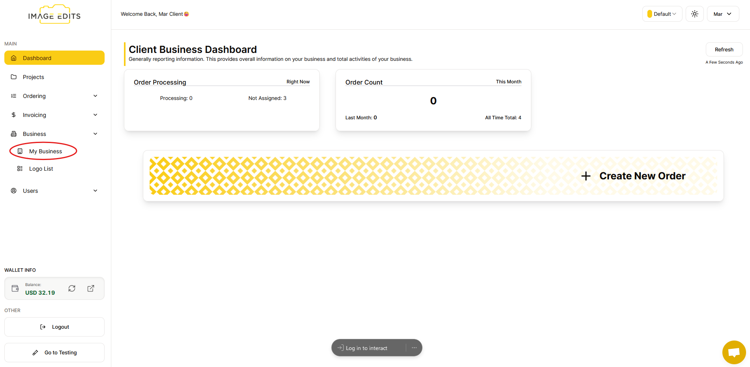The width and height of the screenshot is (750, 367).
Task: Expand the Ordering menu chevron
Action: pyautogui.click(x=95, y=96)
